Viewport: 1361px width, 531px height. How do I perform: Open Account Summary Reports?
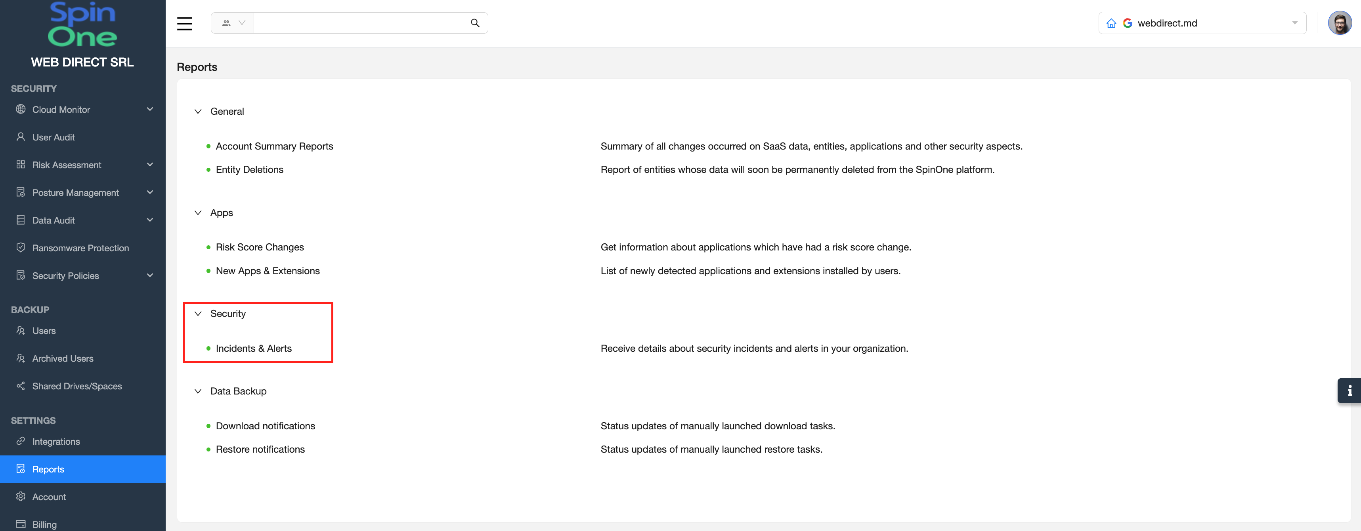pyautogui.click(x=274, y=146)
